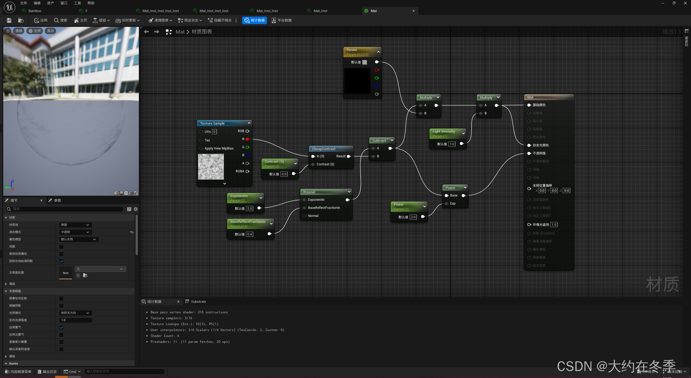The width and height of the screenshot is (691, 378).
Task: Click the Apply (应用) toolbar button
Action: pyautogui.click(x=41, y=20)
